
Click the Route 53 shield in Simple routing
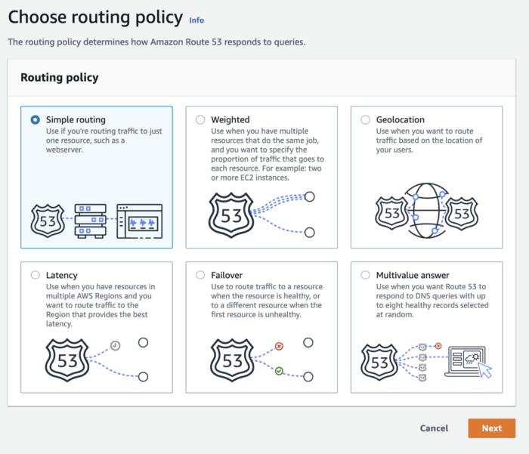48,221
